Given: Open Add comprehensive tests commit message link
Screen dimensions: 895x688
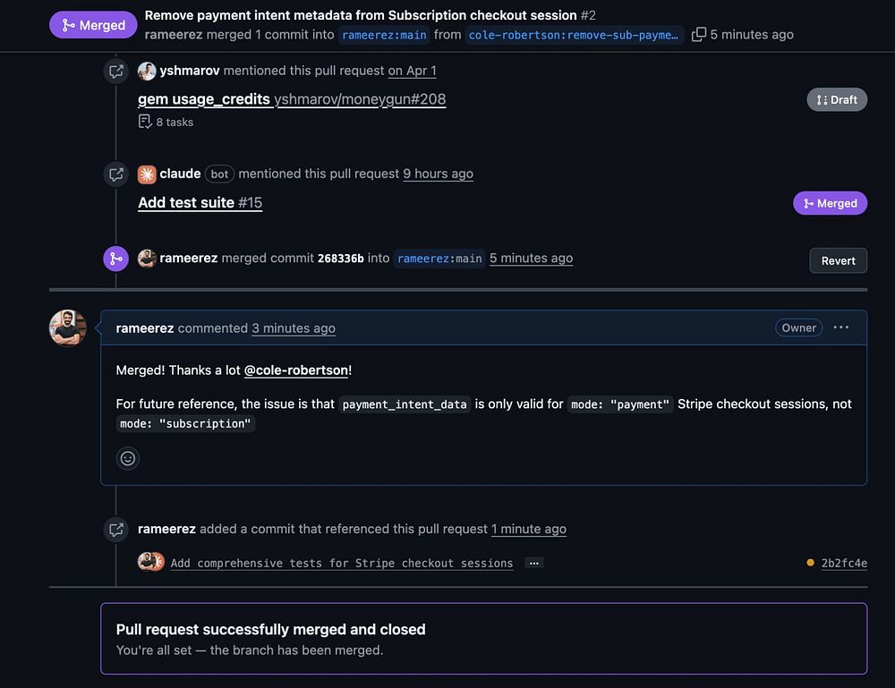Looking at the screenshot, I should tap(341, 563).
